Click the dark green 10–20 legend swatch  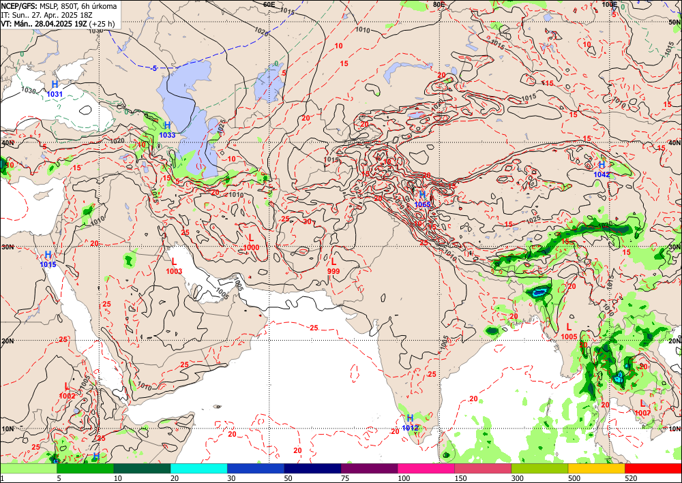[142, 468]
